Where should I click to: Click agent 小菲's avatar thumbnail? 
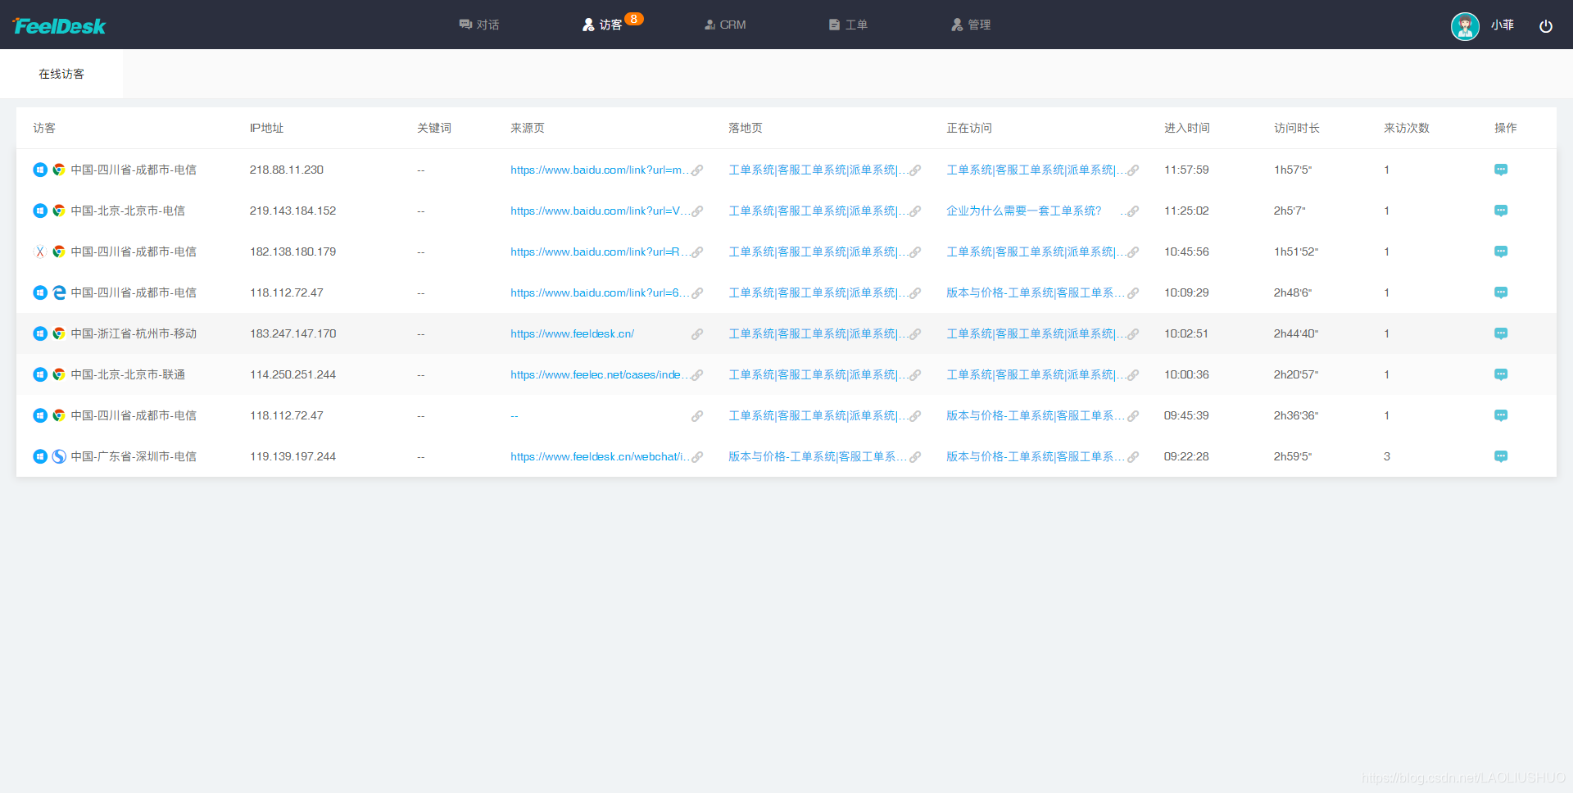click(1464, 25)
